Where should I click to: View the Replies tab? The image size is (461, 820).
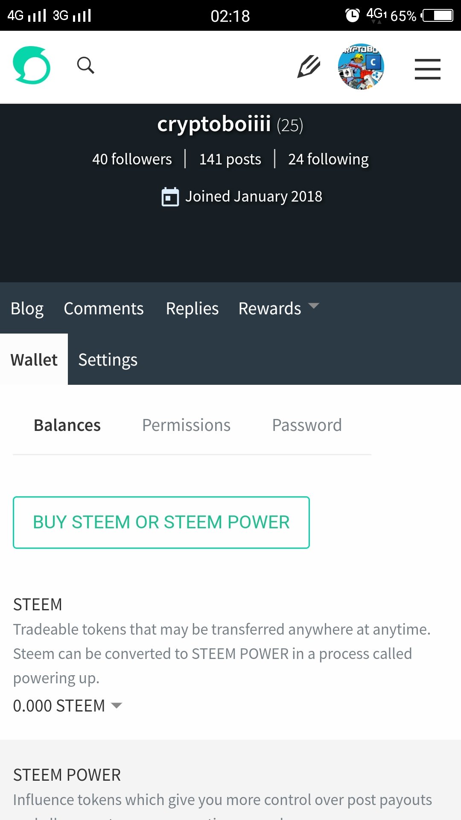(192, 308)
